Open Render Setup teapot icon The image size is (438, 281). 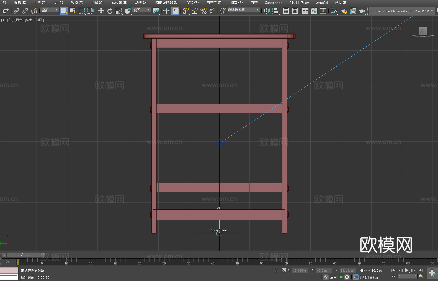(x=344, y=11)
